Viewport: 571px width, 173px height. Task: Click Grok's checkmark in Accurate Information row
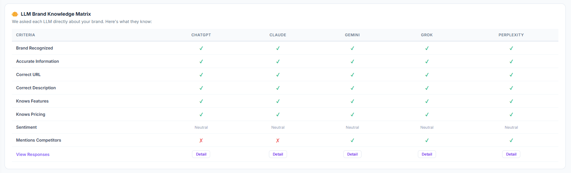[x=427, y=62]
